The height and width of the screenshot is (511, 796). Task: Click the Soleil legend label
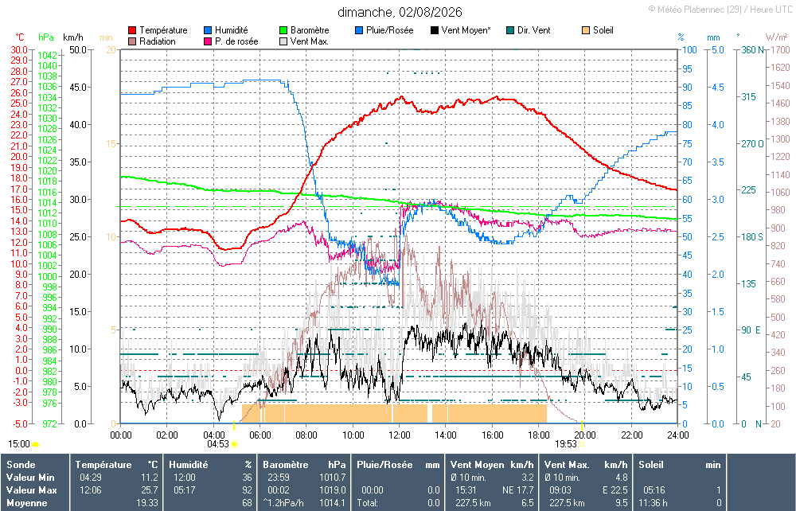pyautogui.click(x=603, y=30)
